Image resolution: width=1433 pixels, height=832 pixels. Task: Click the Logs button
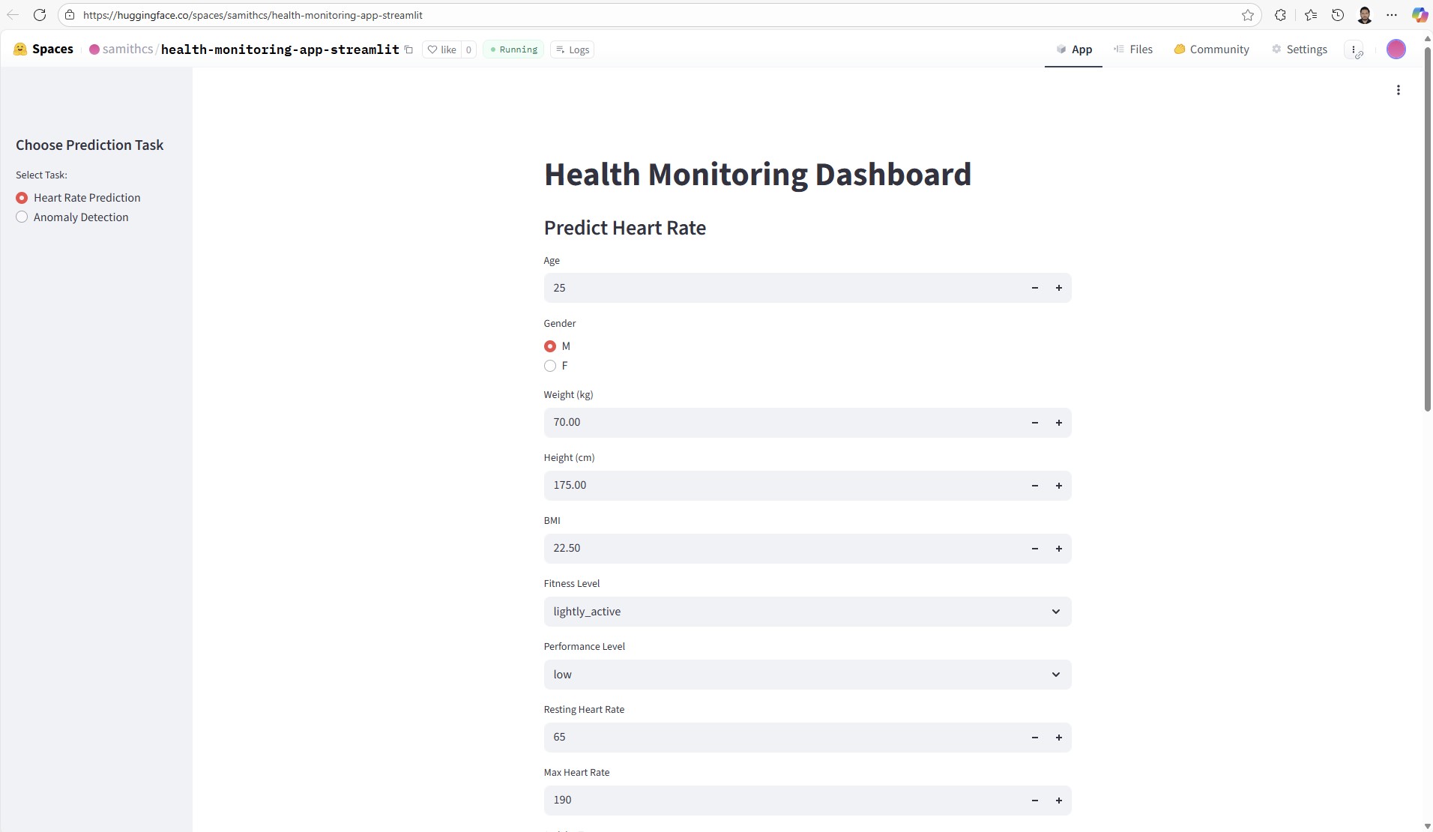tap(572, 49)
